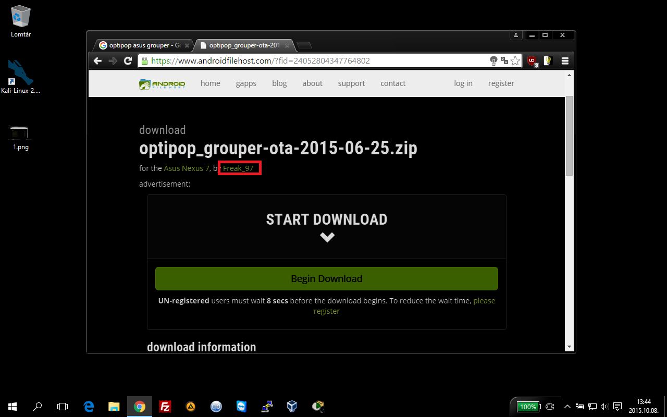Select the optipop_grouper-ota tab
The height and width of the screenshot is (417, 667).
coord(243,45)
